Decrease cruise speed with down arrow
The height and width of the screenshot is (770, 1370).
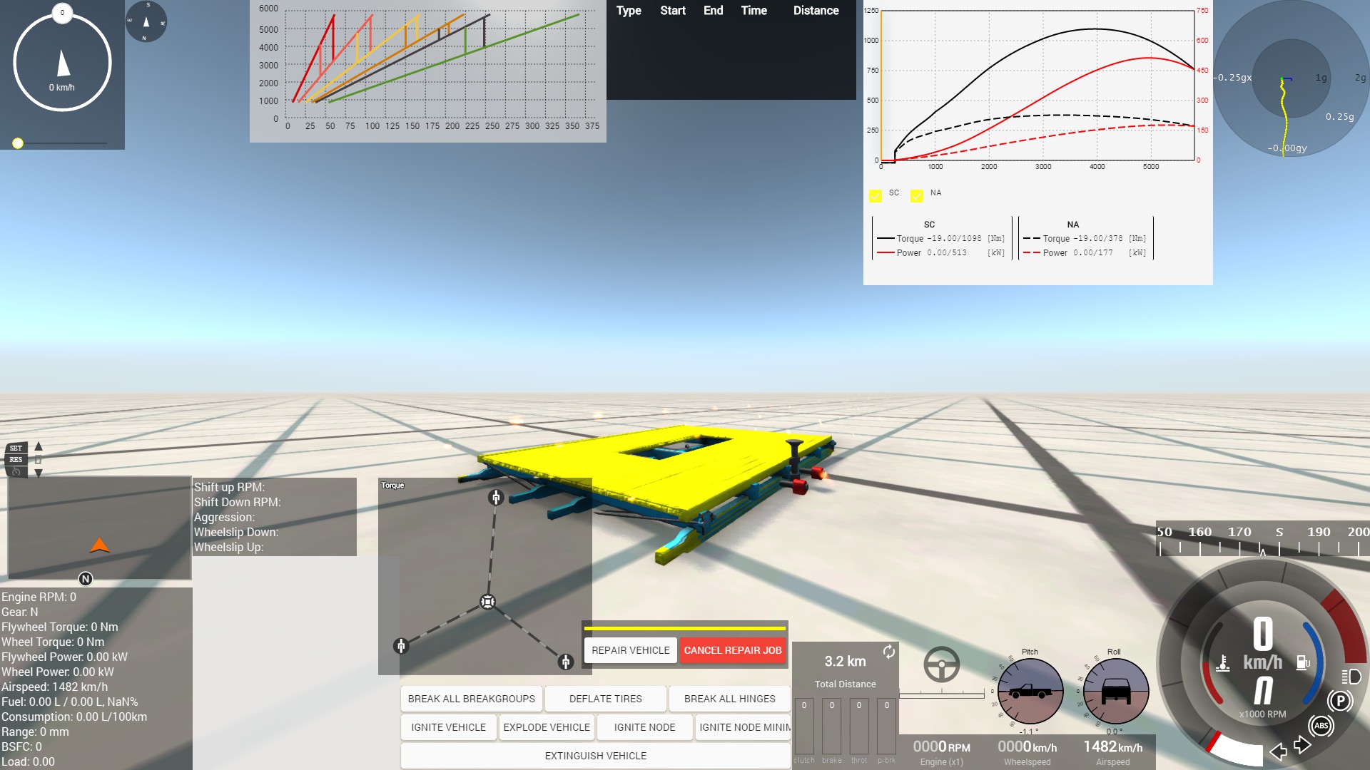39,473
